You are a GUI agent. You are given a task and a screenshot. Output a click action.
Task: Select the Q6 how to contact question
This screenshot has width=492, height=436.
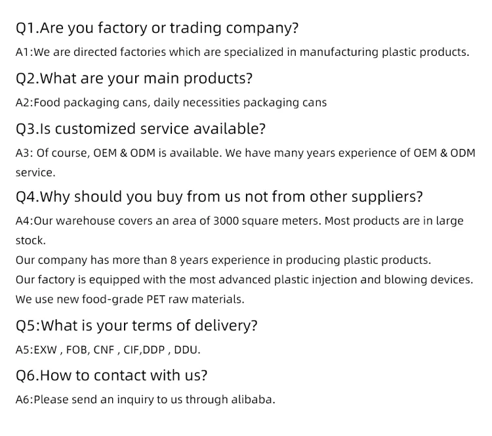112,376
